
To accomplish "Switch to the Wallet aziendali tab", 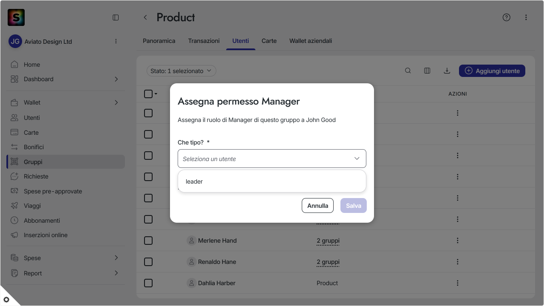I will pos(311,41).
